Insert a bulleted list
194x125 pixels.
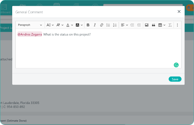(x=108, y=25)
